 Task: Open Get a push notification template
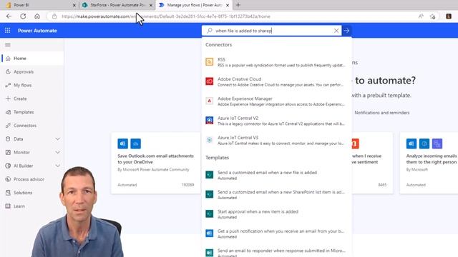pyautogui.click(x=276, y=233)
